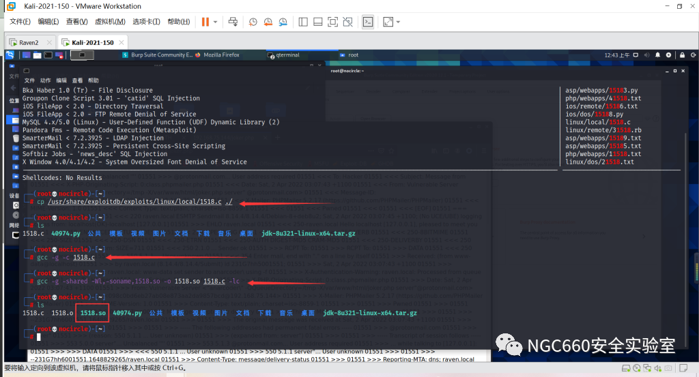Screen dimensions: 699x377
Task: Click the Shellcodes: No Results line
Action: 62,178
